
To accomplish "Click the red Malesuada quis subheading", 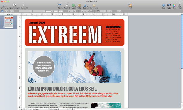I will [73, 95].
